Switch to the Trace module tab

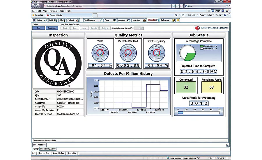tap(110, 20)
